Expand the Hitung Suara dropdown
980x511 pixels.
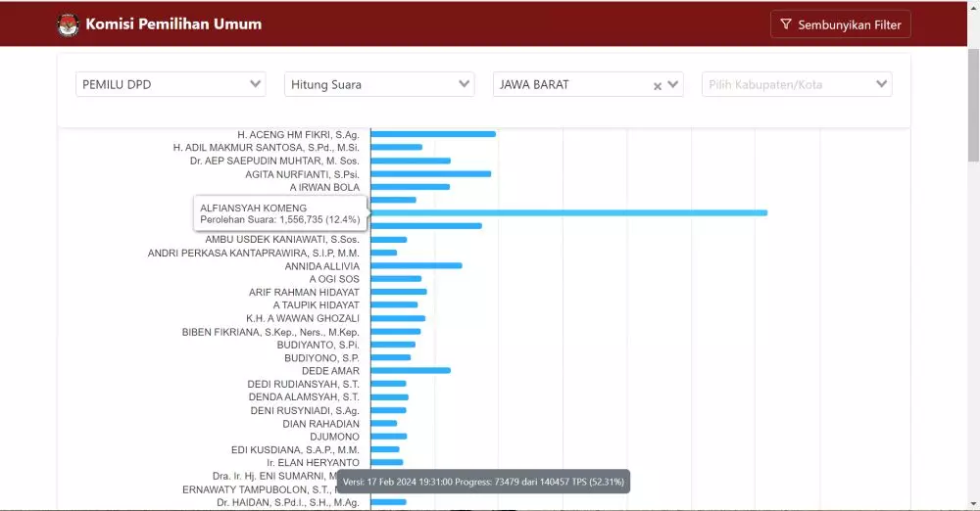tap(379, 85)
